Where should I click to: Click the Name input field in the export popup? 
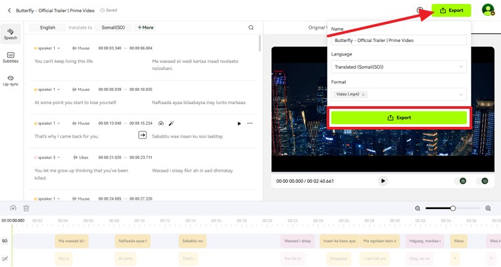pos(399,40)
